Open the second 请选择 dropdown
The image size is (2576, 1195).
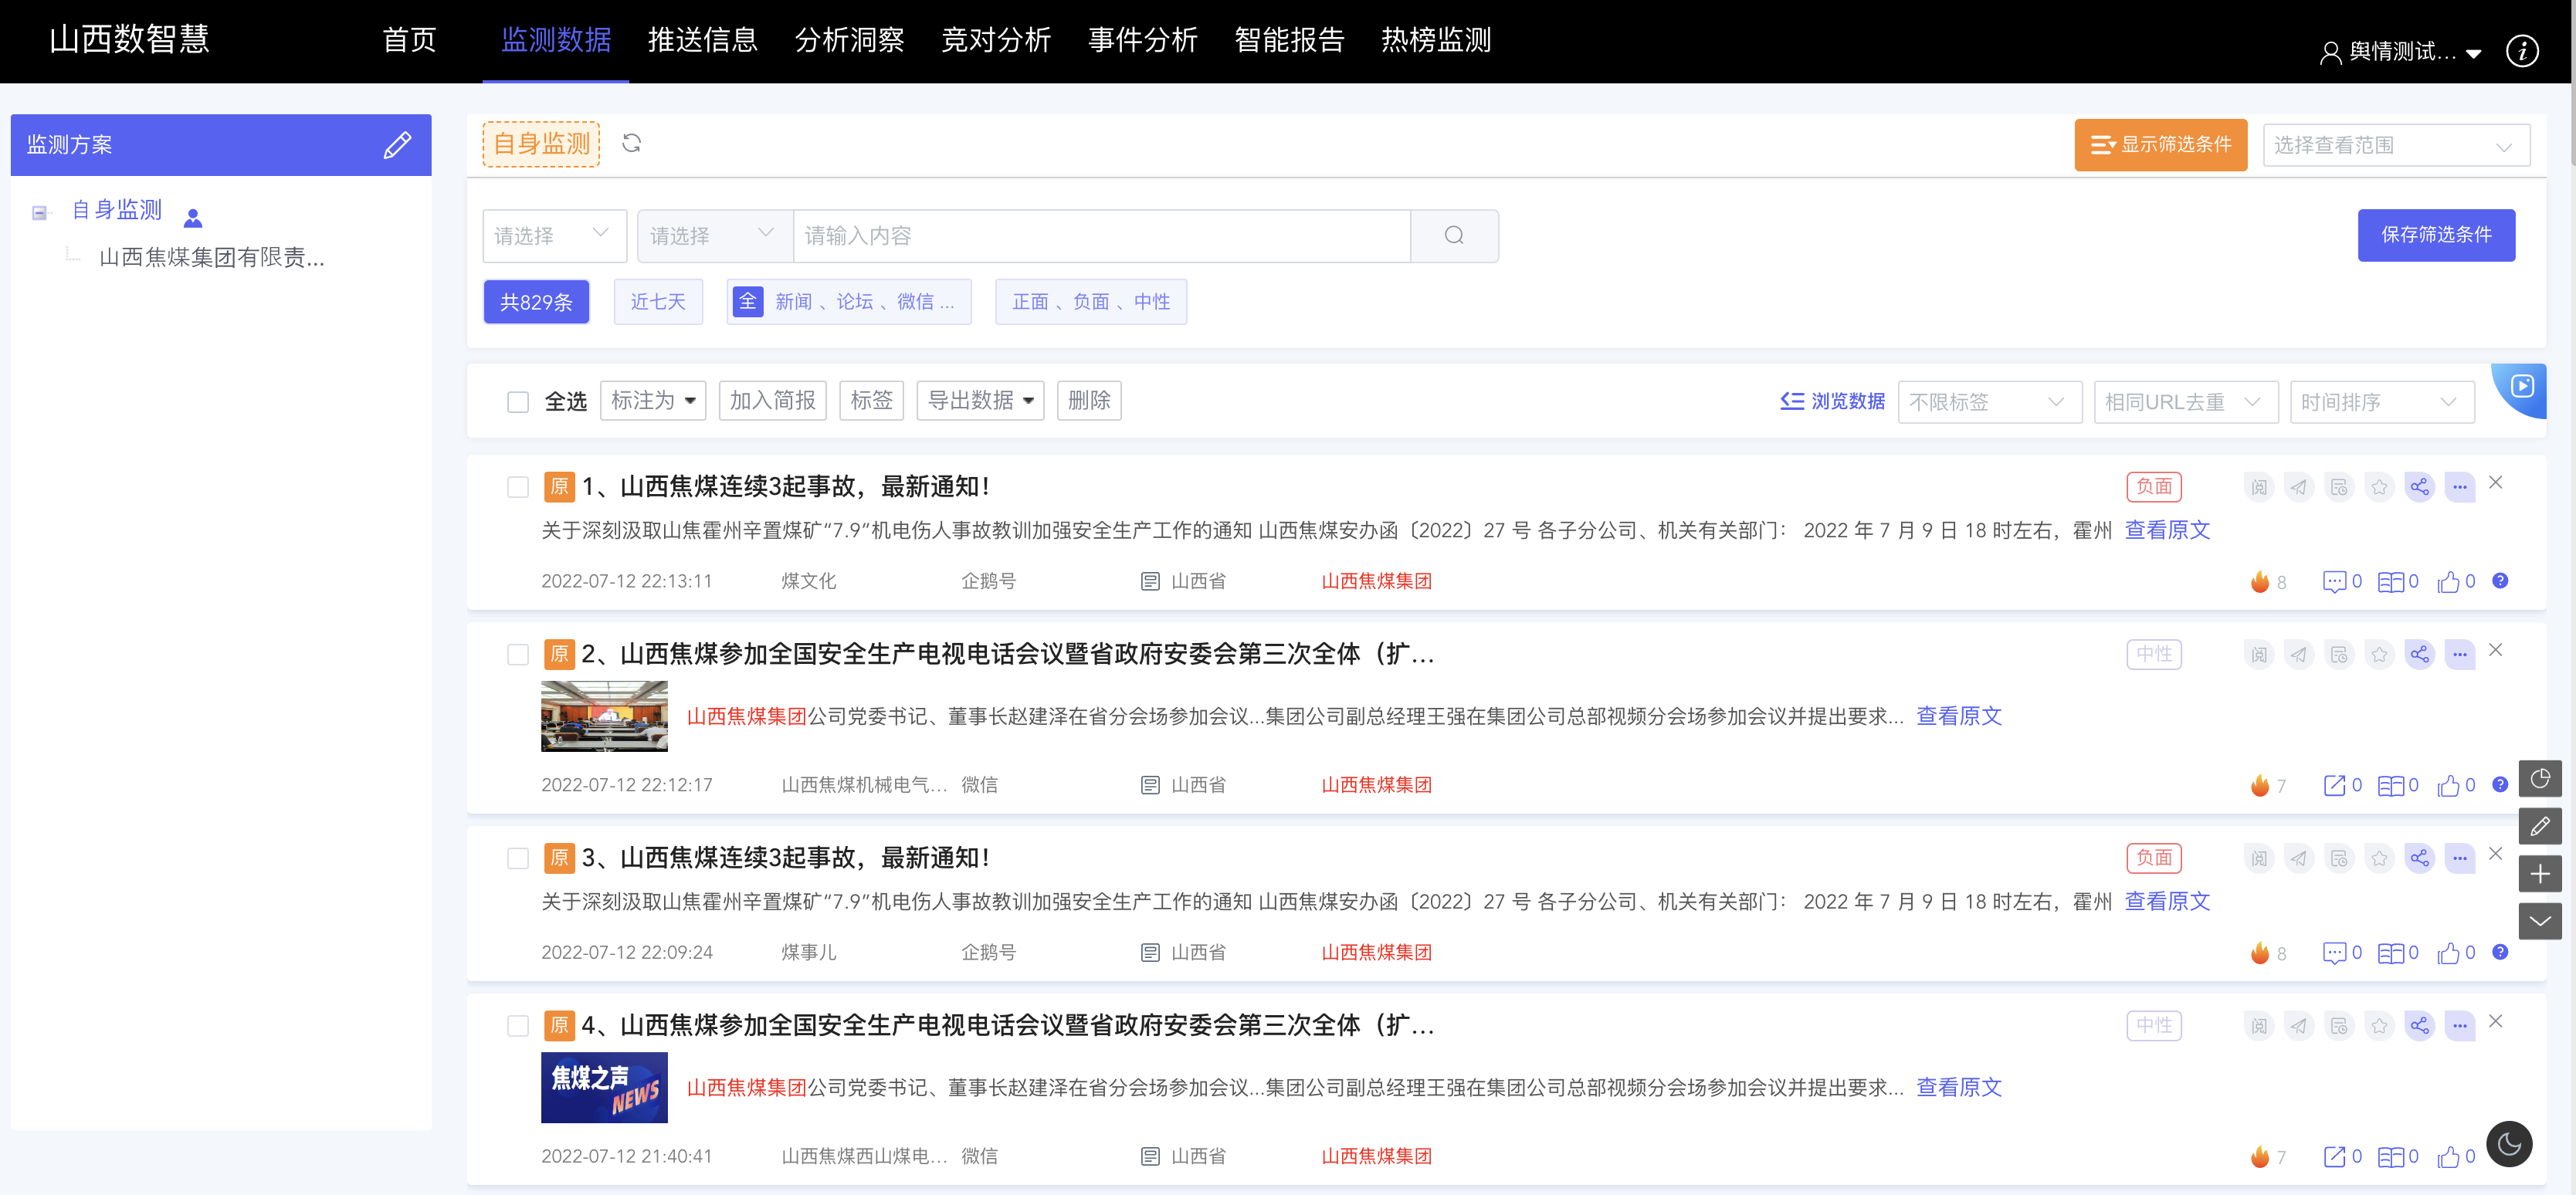(714, 235)
